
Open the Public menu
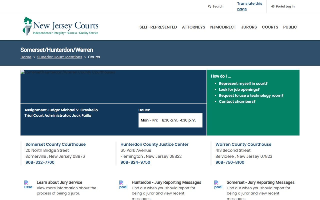290,27
